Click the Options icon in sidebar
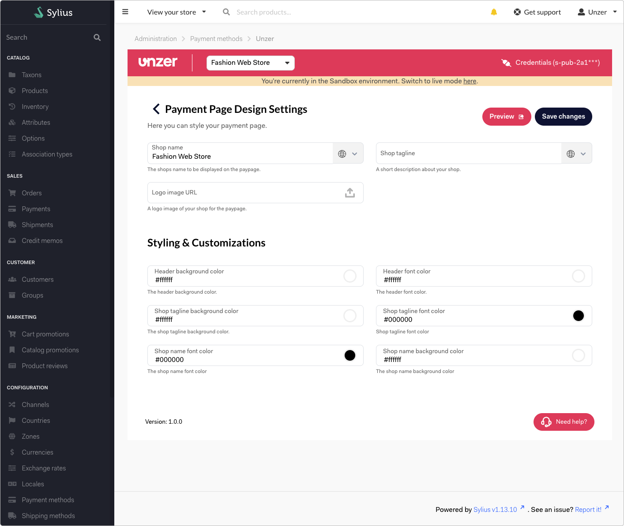 coord(12,138)
